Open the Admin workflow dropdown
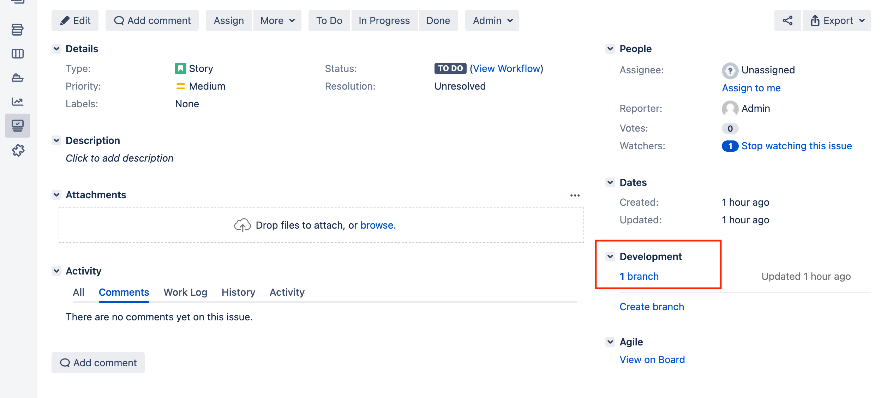Screen dimensions: 881x398 pyautogui.click(x=492, y=20)
